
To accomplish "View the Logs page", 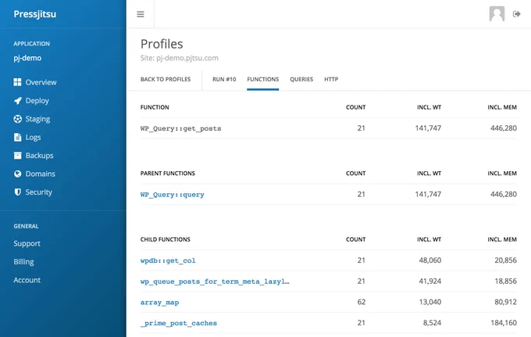I will click(33, 138).
